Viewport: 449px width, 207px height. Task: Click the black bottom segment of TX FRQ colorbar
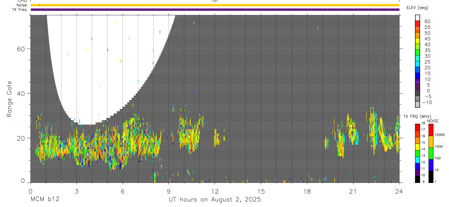tap(418, 179)
